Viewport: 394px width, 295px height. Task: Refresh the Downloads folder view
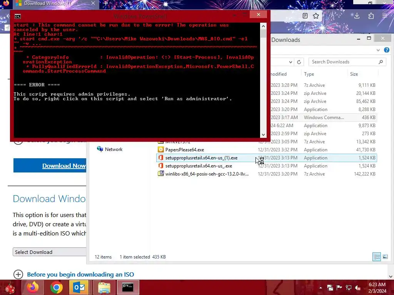coord(299,62)
